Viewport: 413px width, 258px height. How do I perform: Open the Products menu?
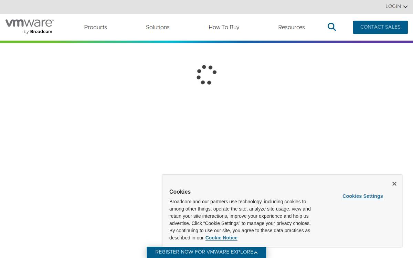(95, 27)
